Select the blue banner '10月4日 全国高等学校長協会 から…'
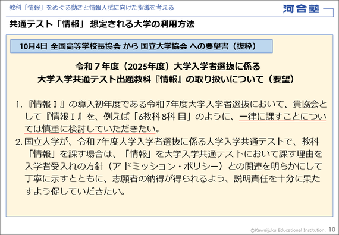Viewport: 339px width, 235px height. tap(142, 46)
